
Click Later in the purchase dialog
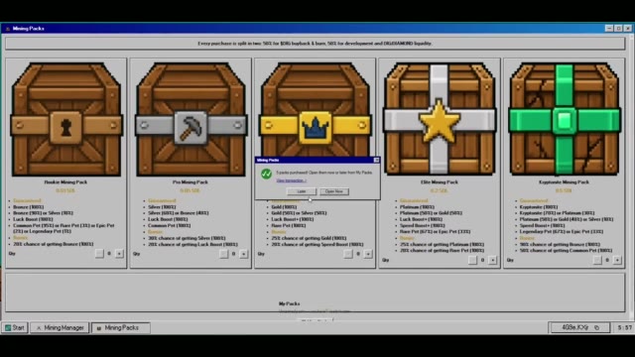pyautogui.click(x=302, y=191)
